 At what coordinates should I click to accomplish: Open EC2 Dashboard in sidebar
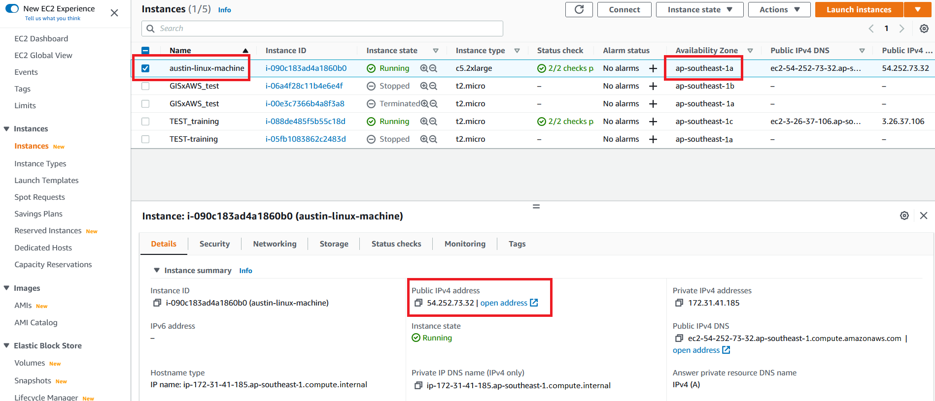pos(41,39)
